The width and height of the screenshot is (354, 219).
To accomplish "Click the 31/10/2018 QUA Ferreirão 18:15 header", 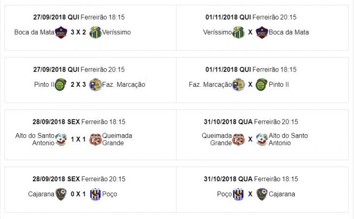I will click(x=251, y=179).
